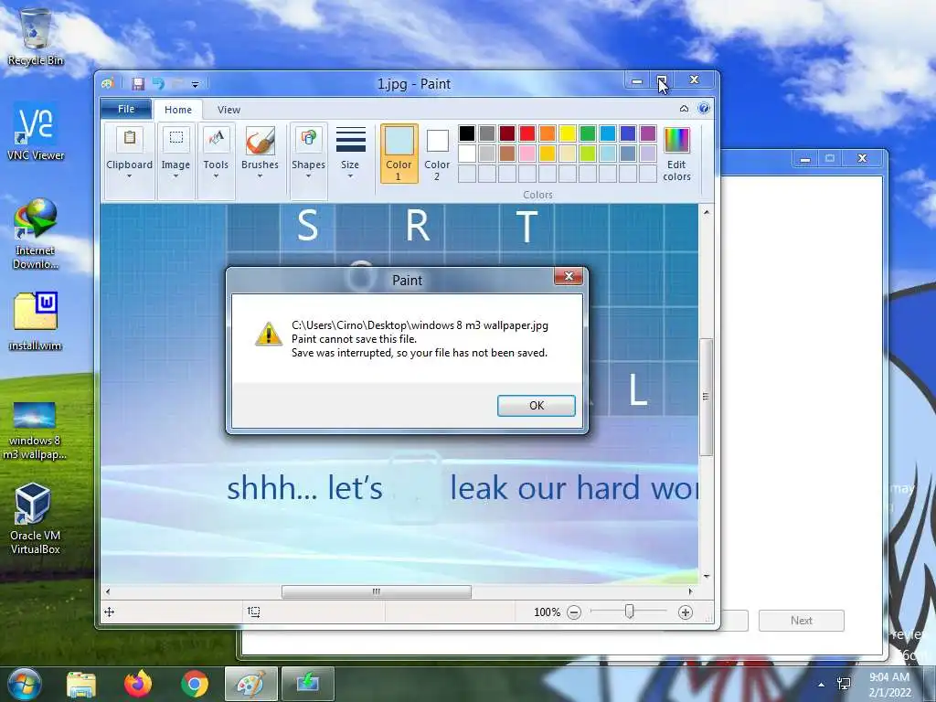Click the Paint app icon in title bar
936x702 pixels.
(x=108, y=83)
